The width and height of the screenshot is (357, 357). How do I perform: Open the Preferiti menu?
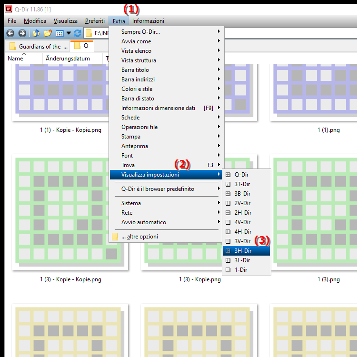(x=95, y=21)
